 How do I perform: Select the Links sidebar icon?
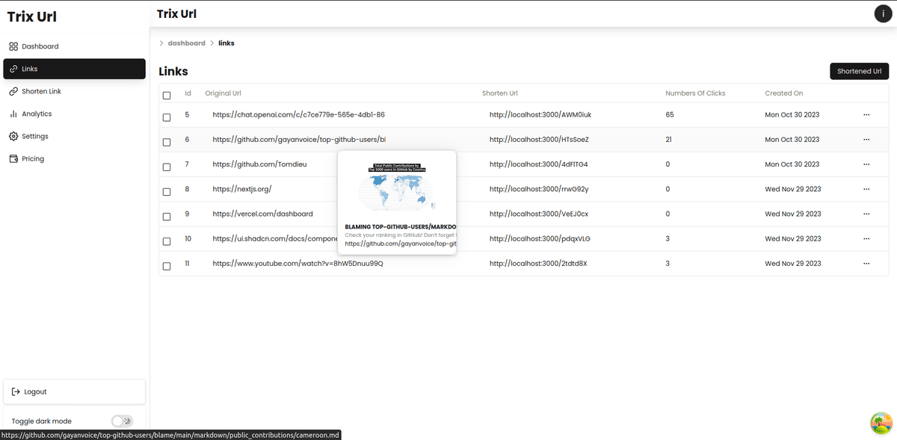coord(13,68)
